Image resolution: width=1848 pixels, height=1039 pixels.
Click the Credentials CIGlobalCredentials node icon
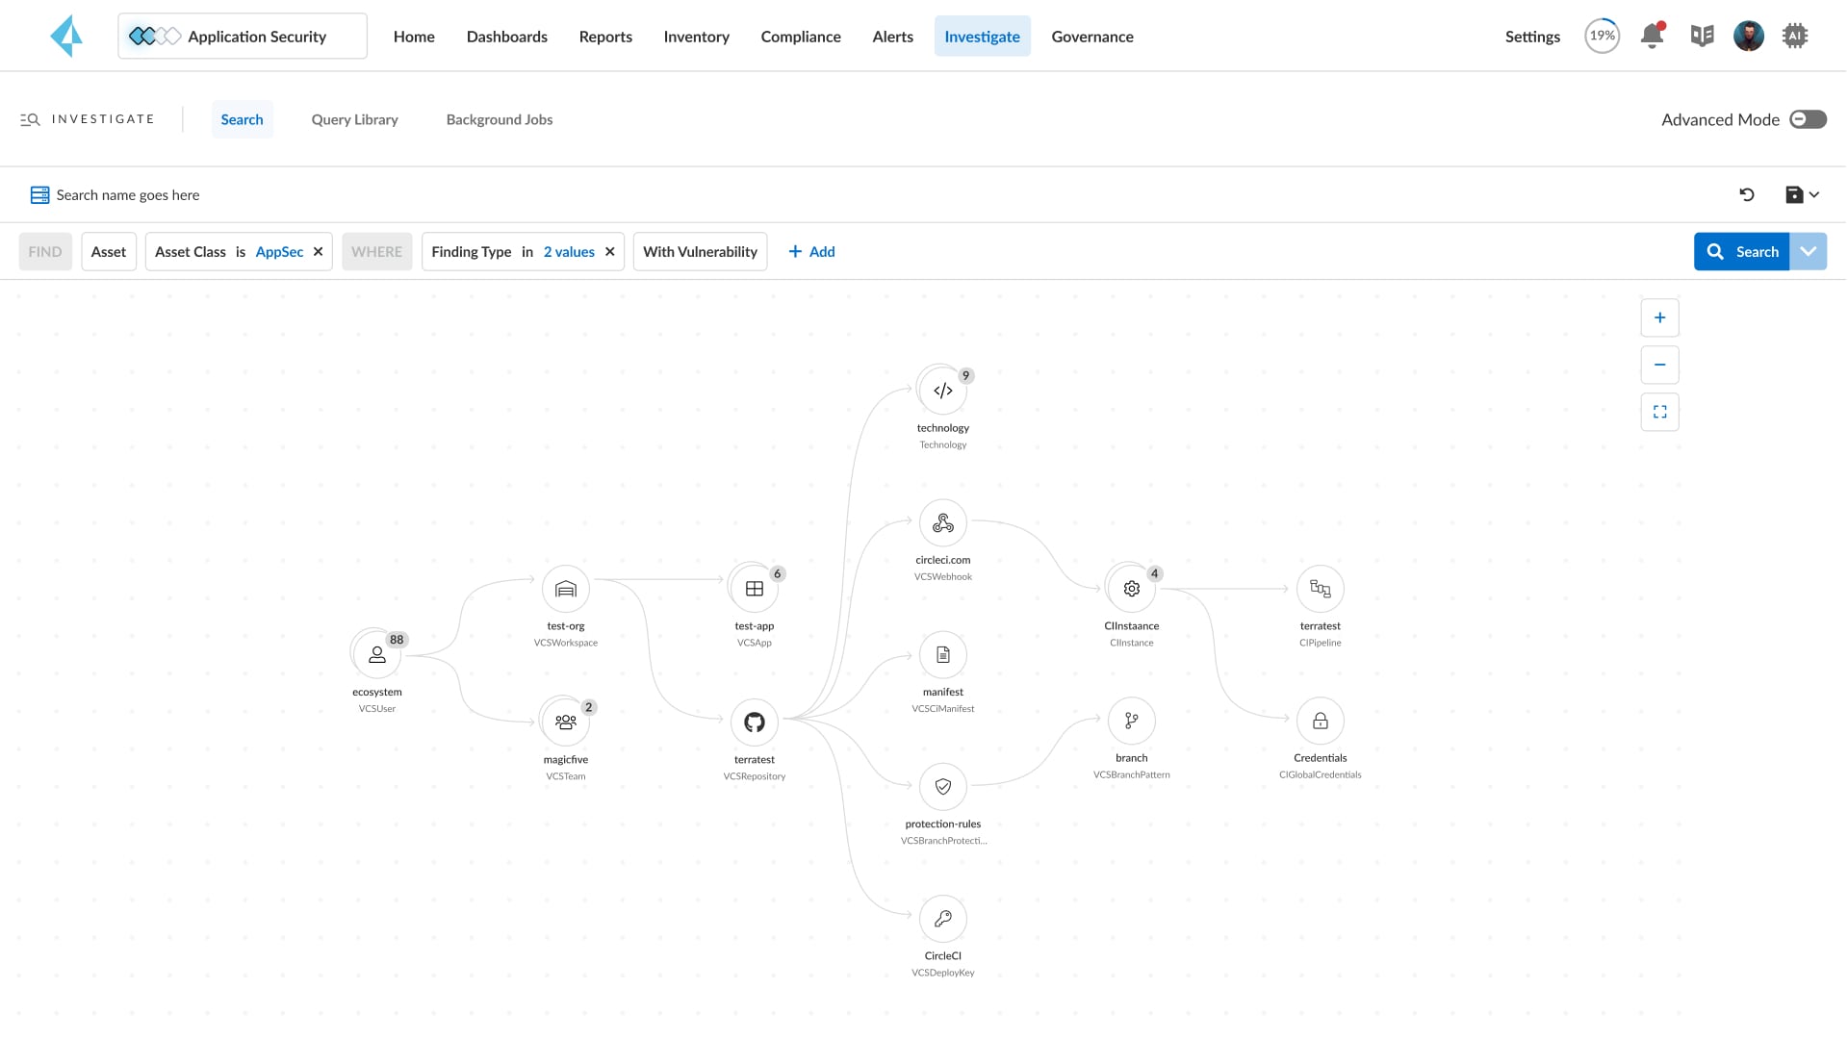coord(1320,721)
